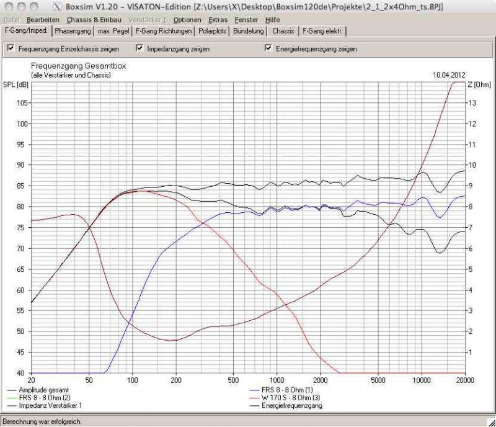Switch to the Polarplots tab
This screenshot has width=496, height=427.
pyautogui.click(x=212, y=31)
